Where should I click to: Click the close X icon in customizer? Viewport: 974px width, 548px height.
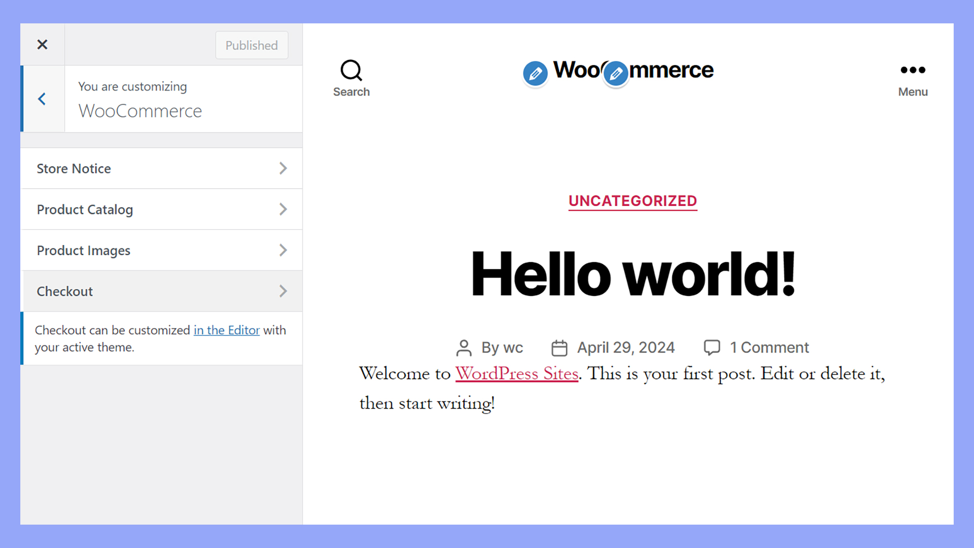click(42, 44)
